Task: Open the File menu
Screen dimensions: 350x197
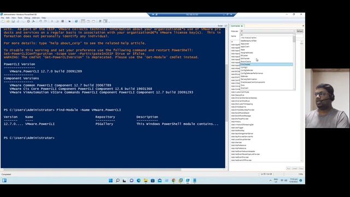Action: point(2,18)
